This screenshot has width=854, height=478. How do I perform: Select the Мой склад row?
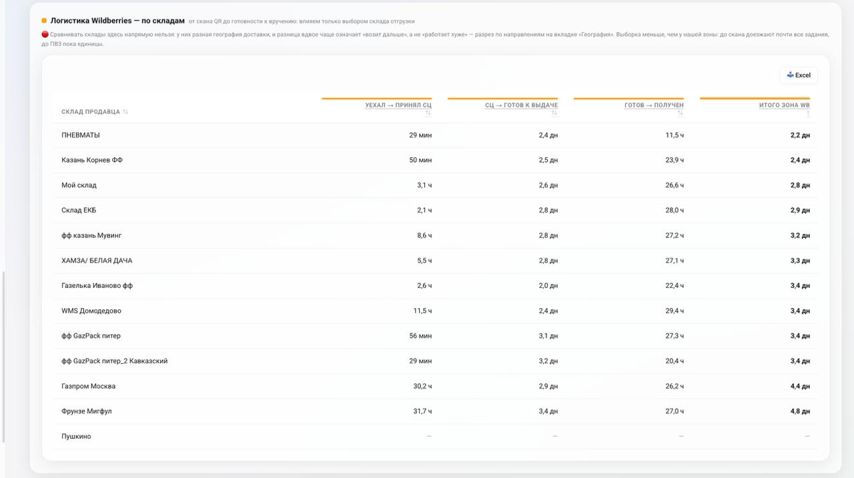coord(436,185)
